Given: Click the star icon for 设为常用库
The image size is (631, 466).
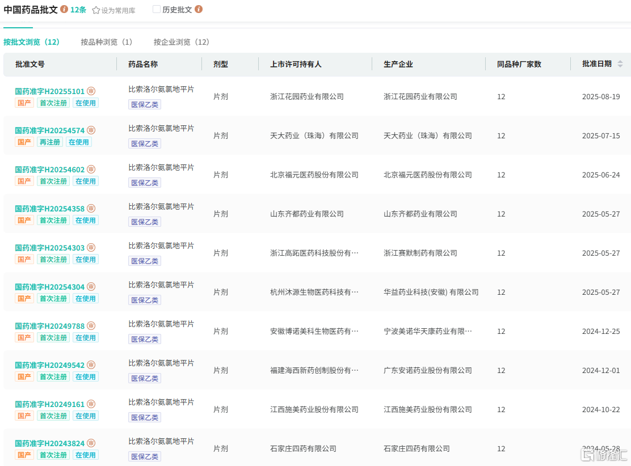Looking at the screenshot, I should [x=96, y=10].
